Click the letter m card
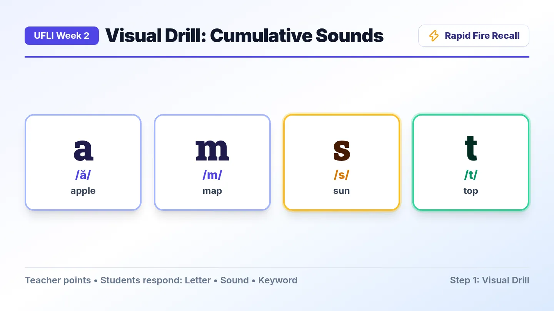 [212, 162]
